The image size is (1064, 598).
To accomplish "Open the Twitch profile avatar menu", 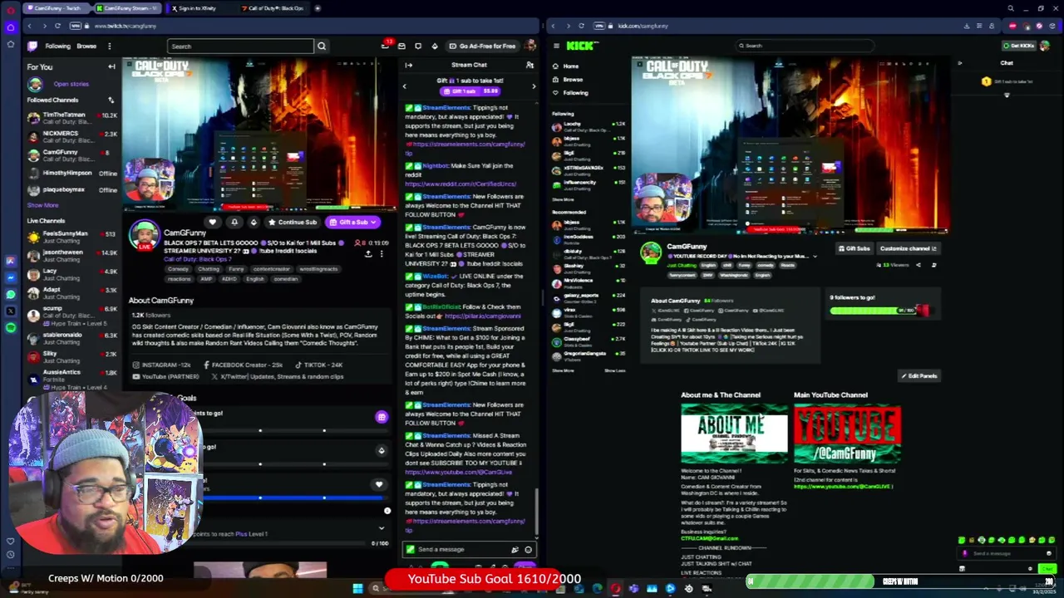I will pos(530,46).
